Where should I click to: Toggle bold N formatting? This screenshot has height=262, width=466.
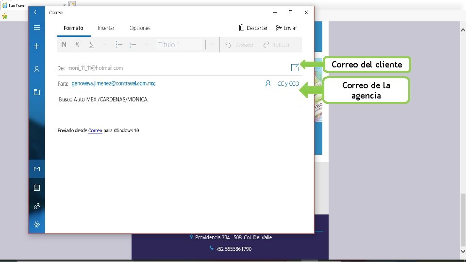(64, 45)
